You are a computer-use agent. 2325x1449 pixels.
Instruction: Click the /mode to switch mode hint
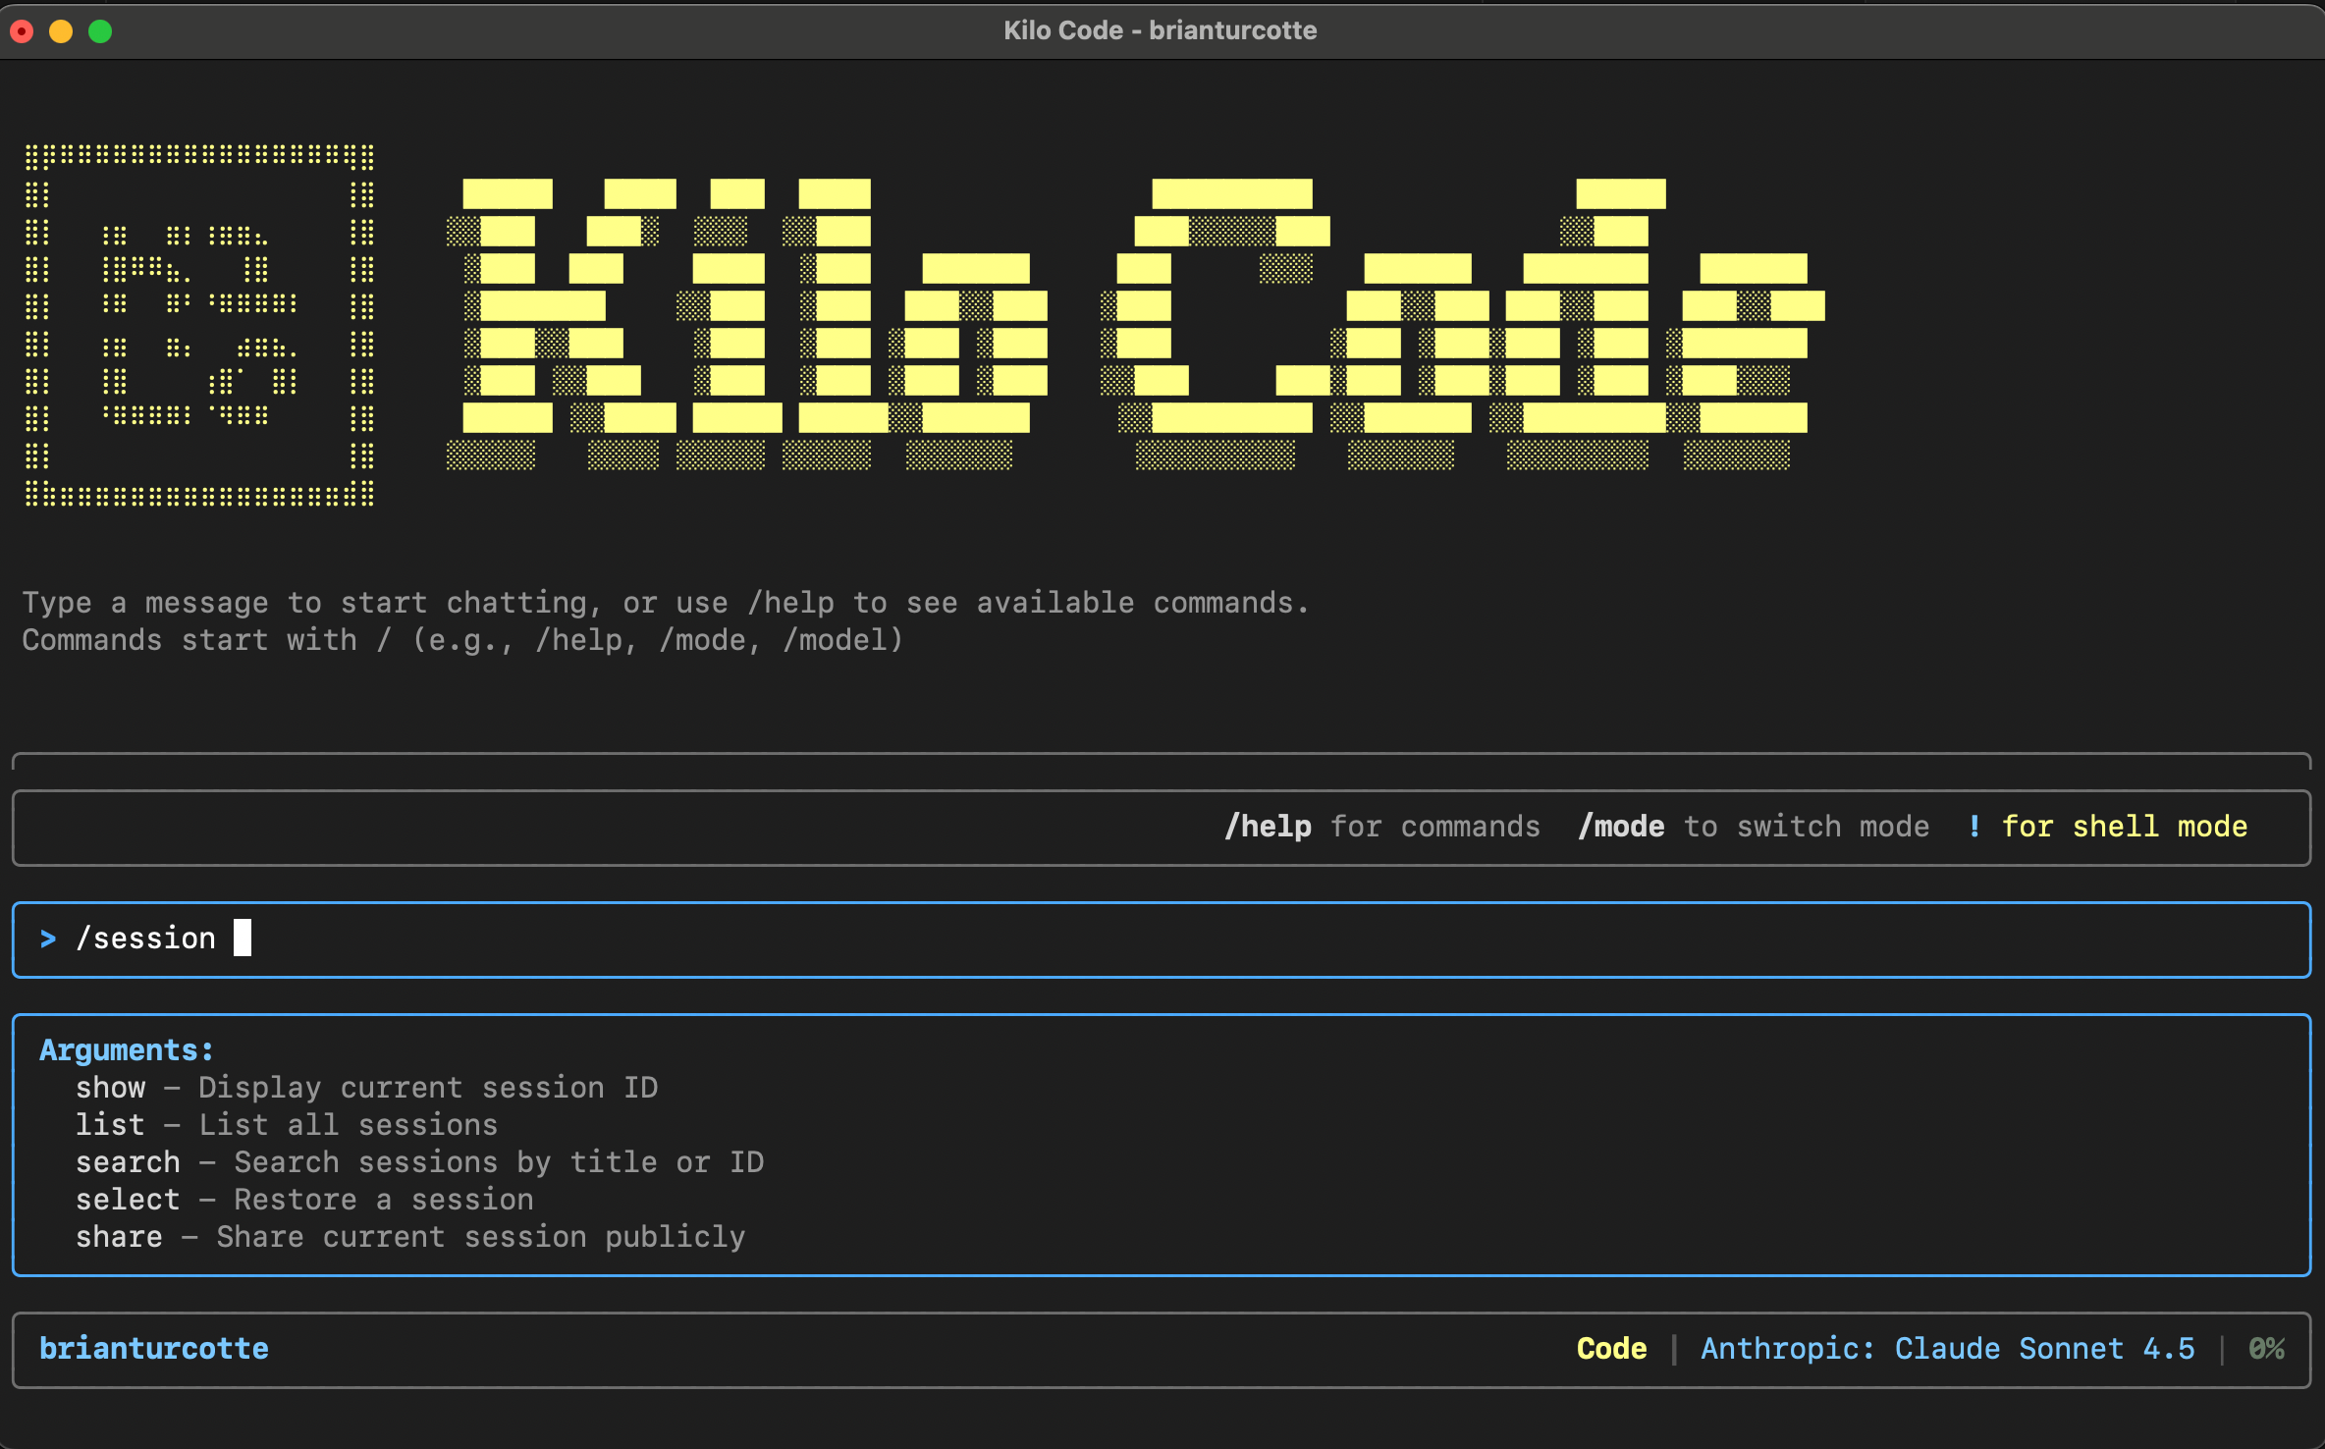(1754, 827)
